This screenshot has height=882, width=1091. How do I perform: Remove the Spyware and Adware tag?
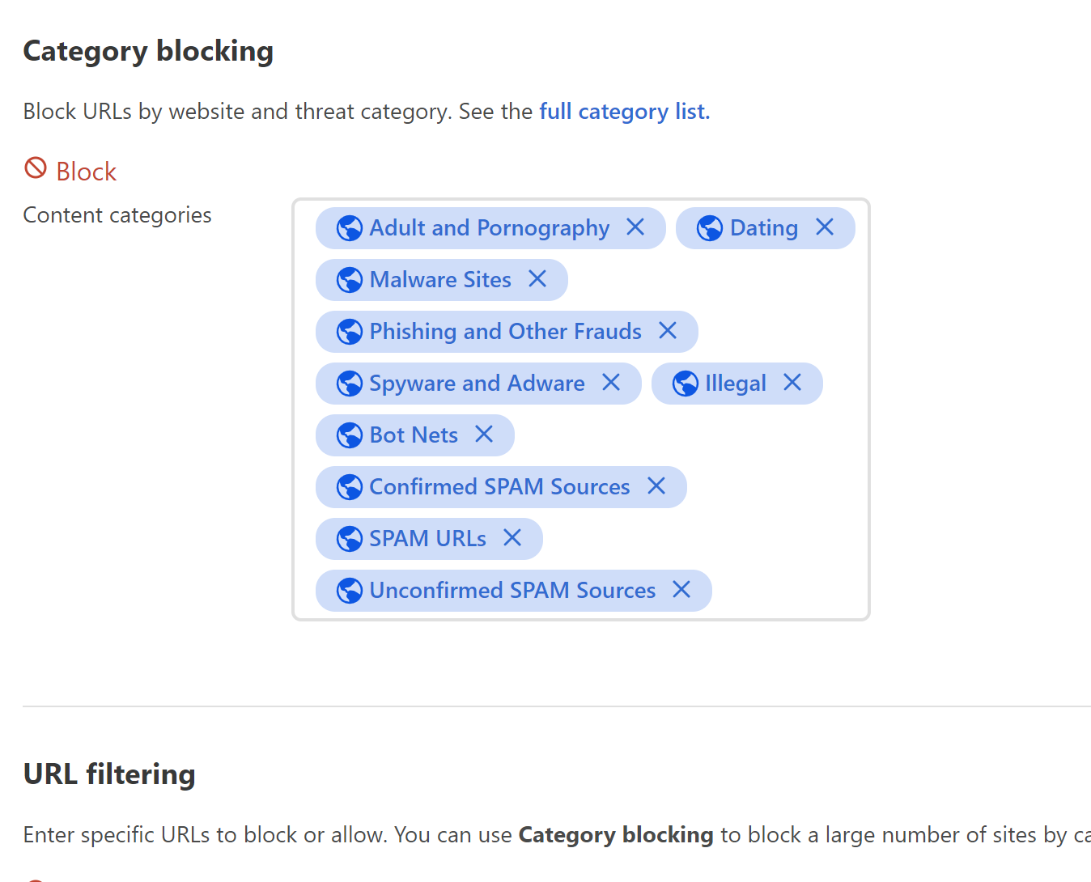(x=611, y=383)
